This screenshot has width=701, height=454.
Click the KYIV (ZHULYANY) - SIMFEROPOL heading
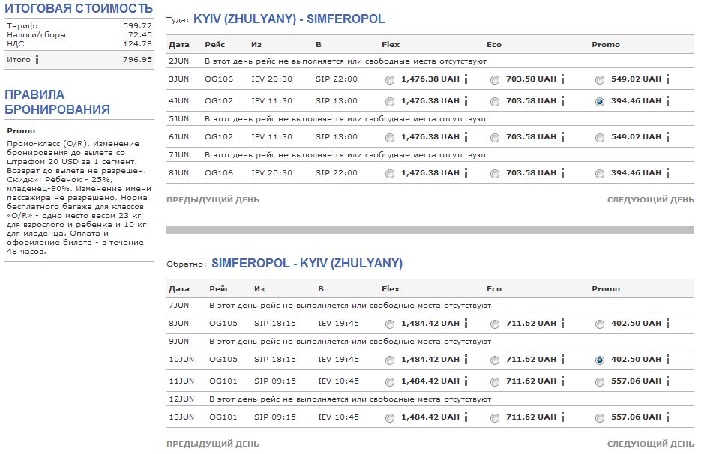click(x=289, y=19)
